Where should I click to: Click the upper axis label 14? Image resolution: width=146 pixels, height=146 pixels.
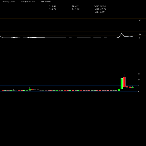pos(140,34)
